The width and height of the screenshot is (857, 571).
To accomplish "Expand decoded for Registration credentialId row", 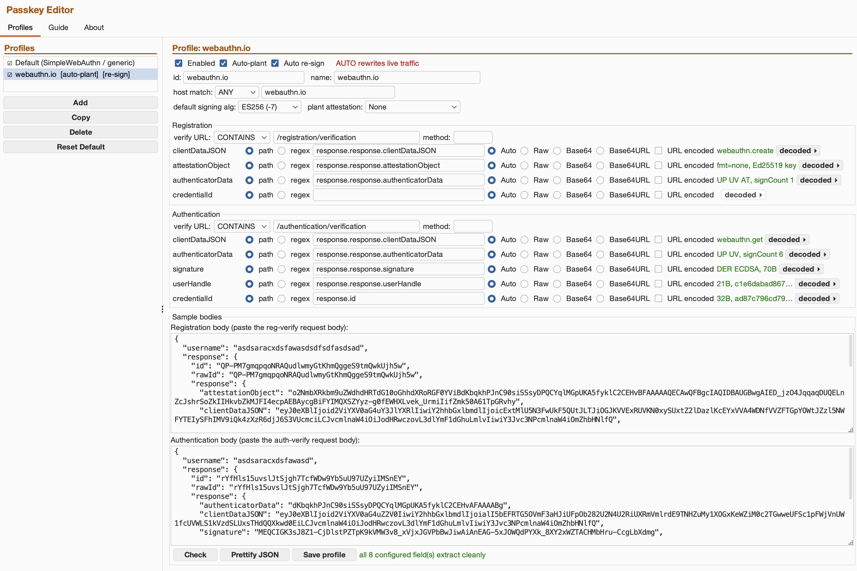I will (743, 195).
